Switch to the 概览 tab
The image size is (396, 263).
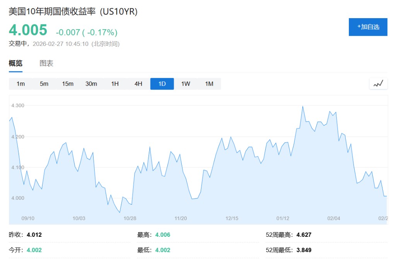(x=15, y=64)
